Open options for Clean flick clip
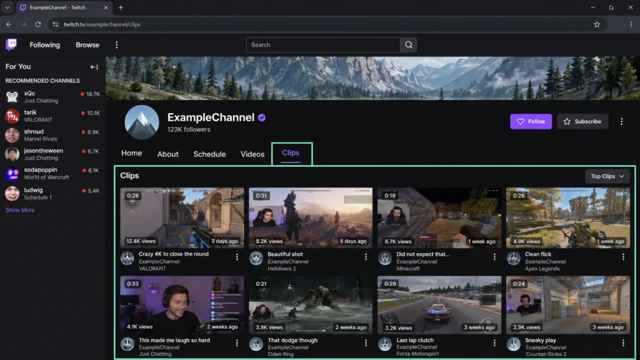This screenshot has height=360, width=640. (623, 257)
